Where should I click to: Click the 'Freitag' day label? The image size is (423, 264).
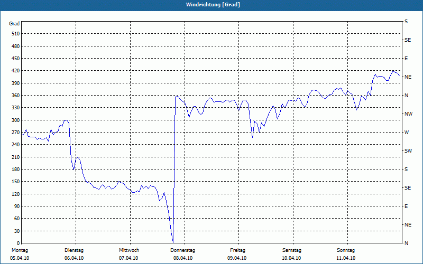[237, 250]
